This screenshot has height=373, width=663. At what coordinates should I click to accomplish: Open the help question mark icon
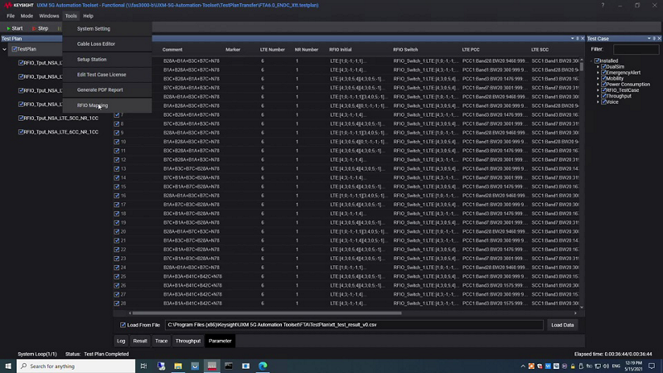[x=603, y=5]
